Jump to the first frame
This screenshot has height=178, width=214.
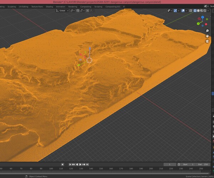tap(70, 164)
